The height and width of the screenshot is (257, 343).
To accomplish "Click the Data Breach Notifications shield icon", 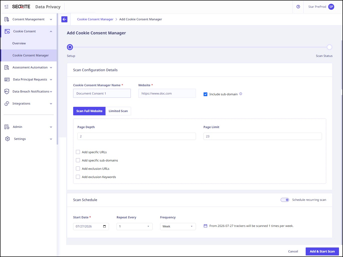I will coord(7,92).
